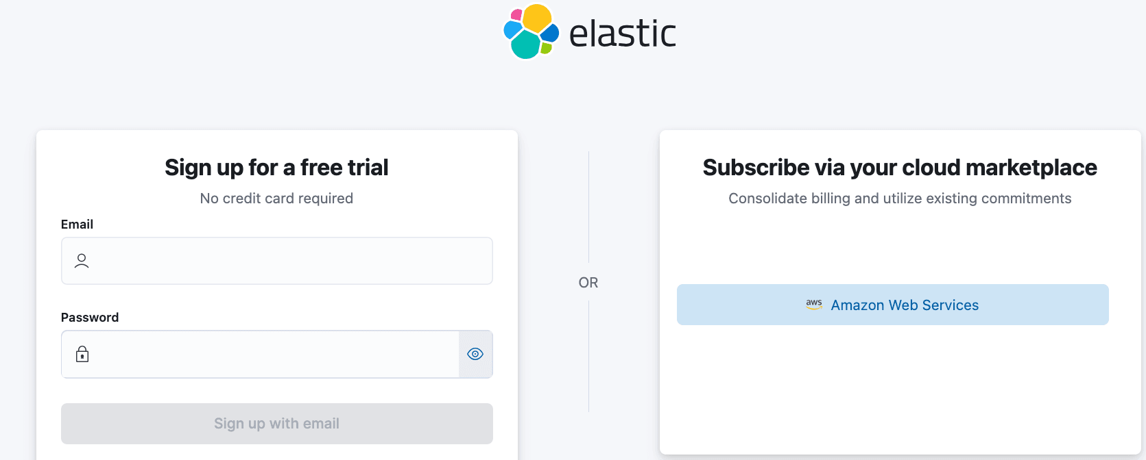Click the Consolidate billing subtitle text
This screenshot has width=1146, height=460.
pos(900,199)
